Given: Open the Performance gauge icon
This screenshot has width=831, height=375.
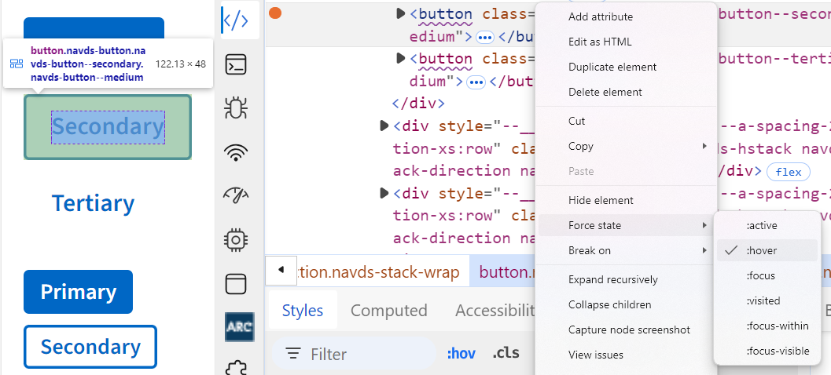Looking at the screenshot, I should pyautogui.click(x=235, y=195).
